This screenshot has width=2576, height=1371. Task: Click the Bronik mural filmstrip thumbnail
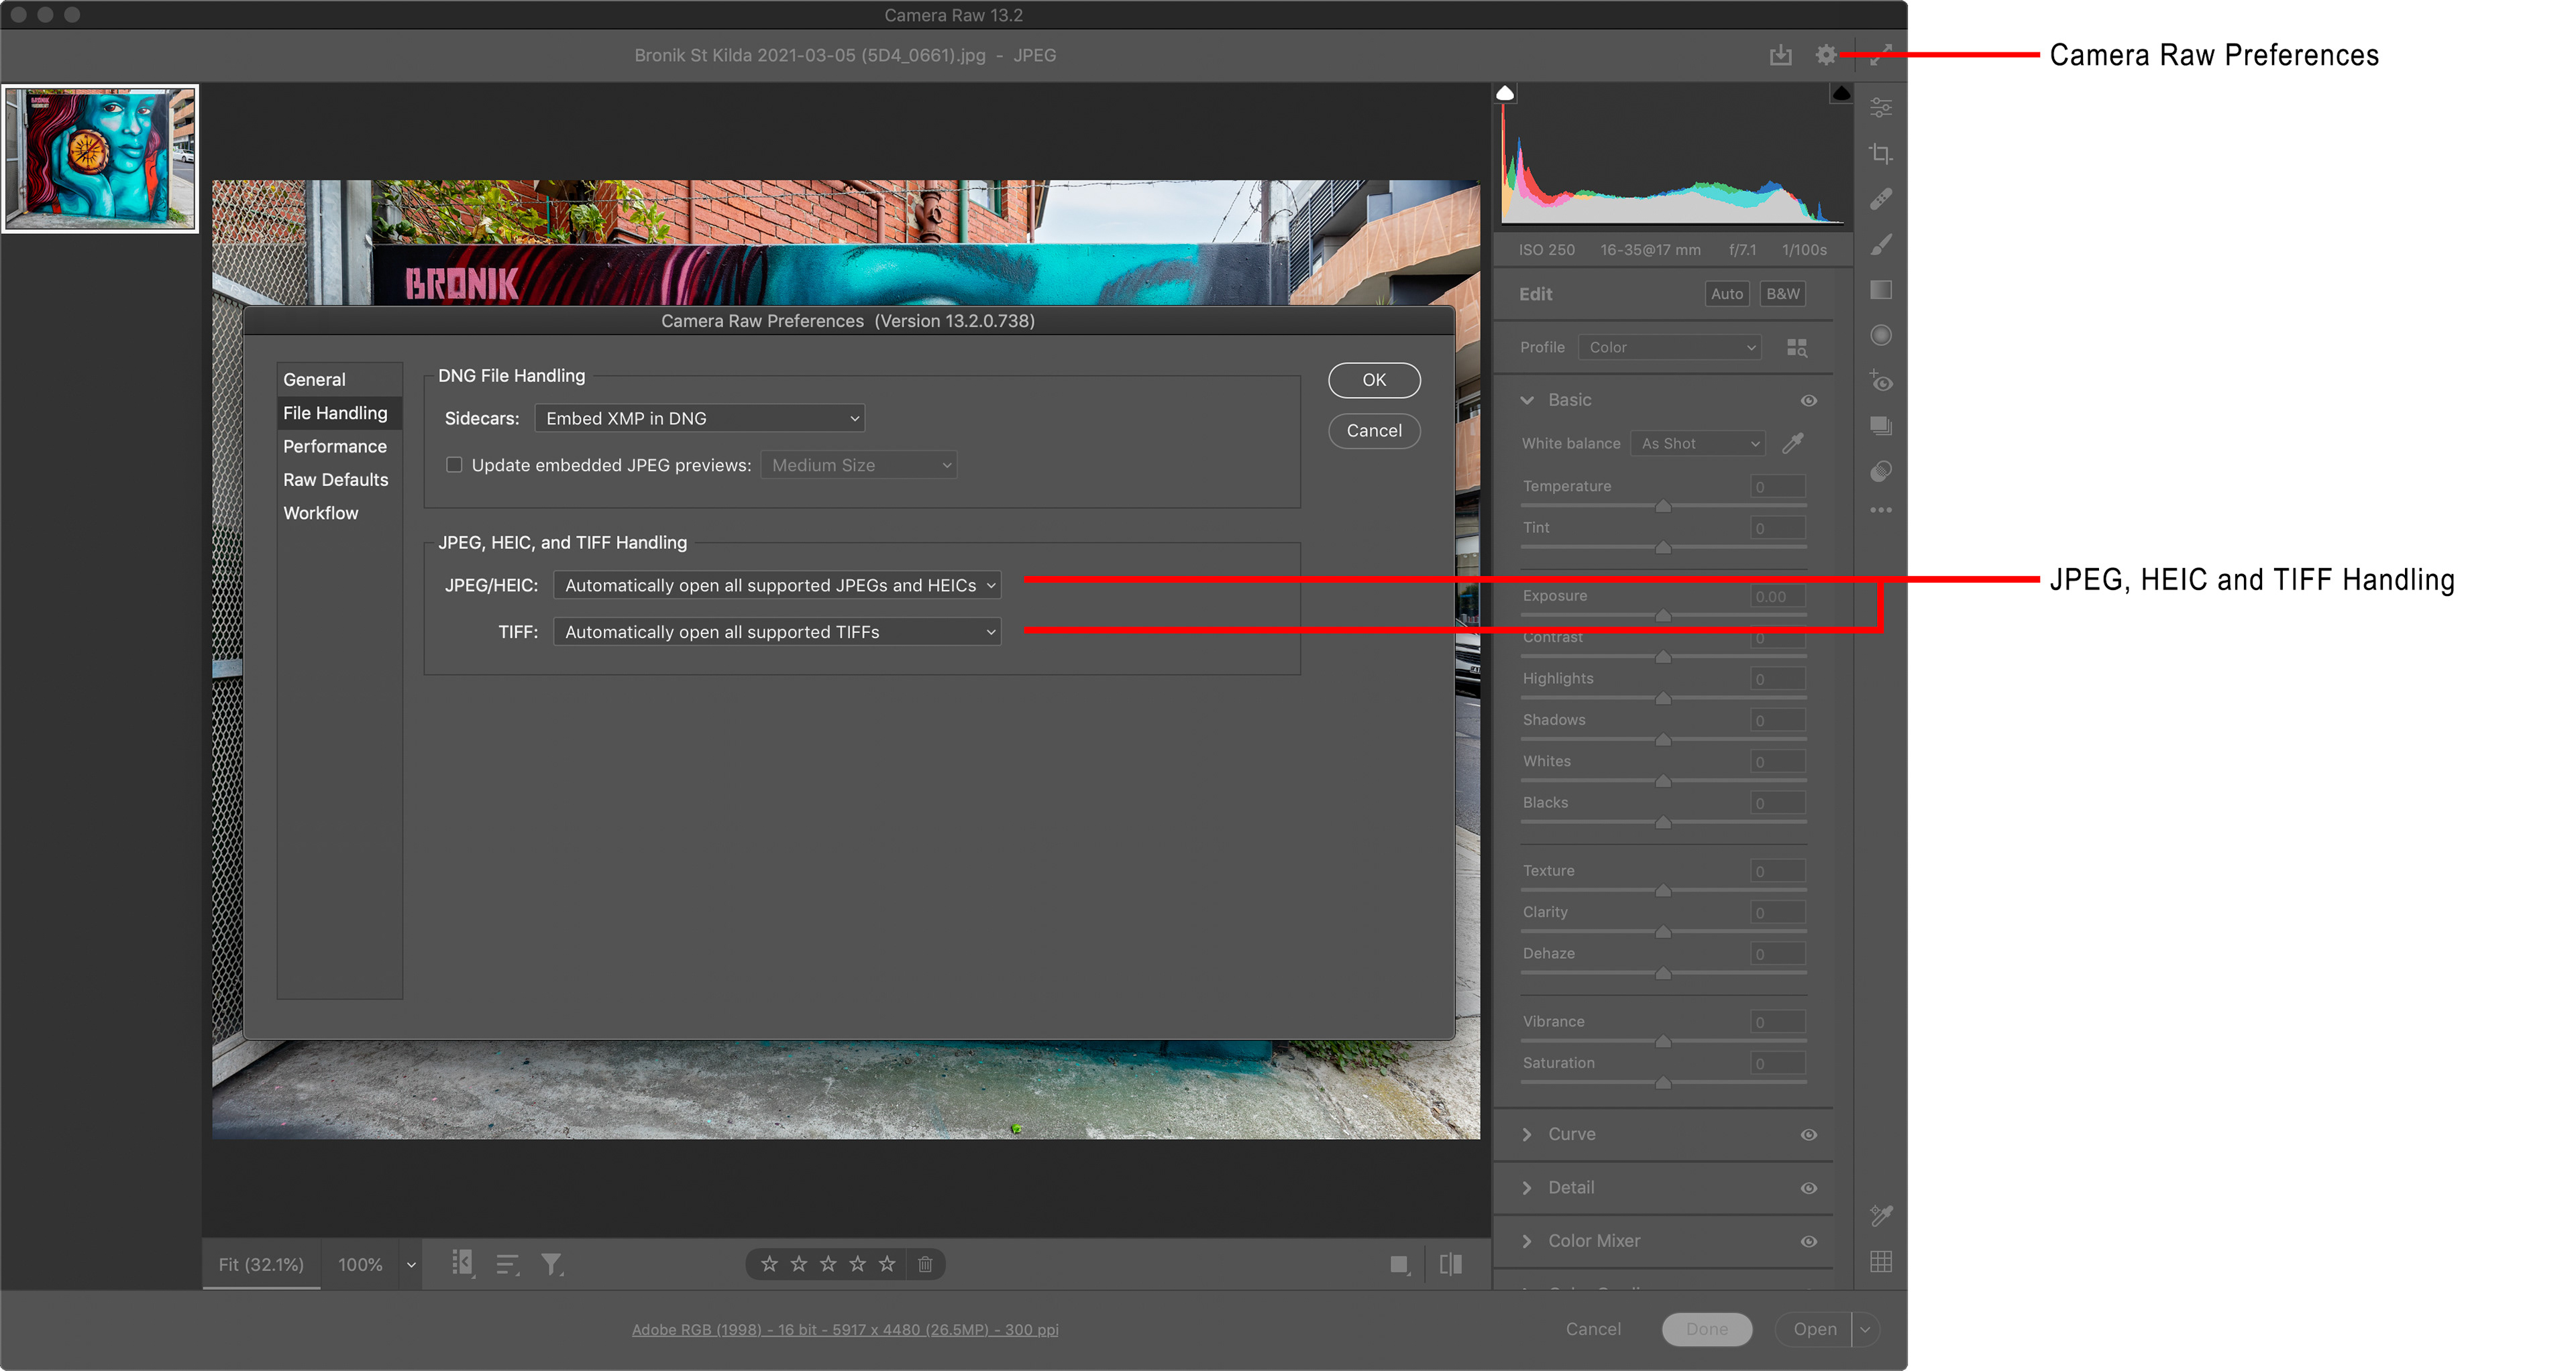(100, 158)
